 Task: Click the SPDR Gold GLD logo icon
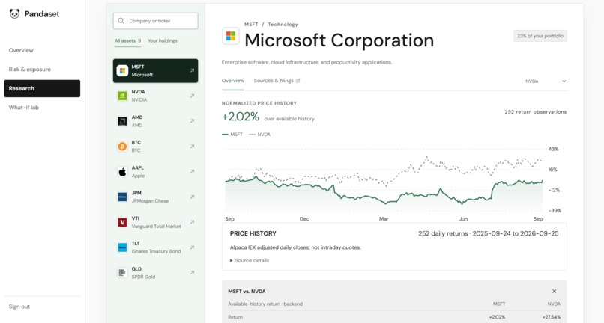click(x=122, y=273)
